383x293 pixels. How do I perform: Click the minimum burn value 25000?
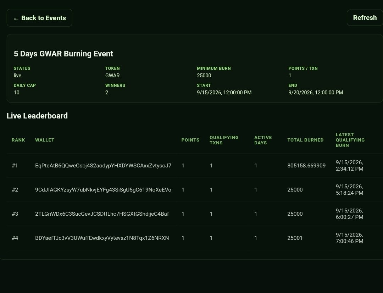[x=204, y=76]
